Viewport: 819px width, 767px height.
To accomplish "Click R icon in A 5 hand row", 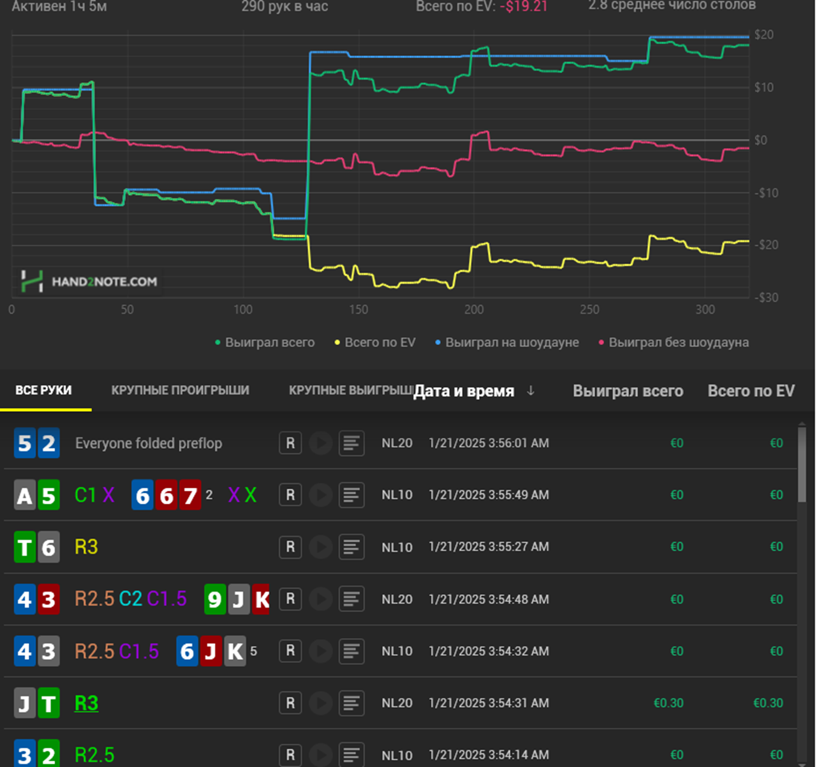I will (x=290, y=495).
